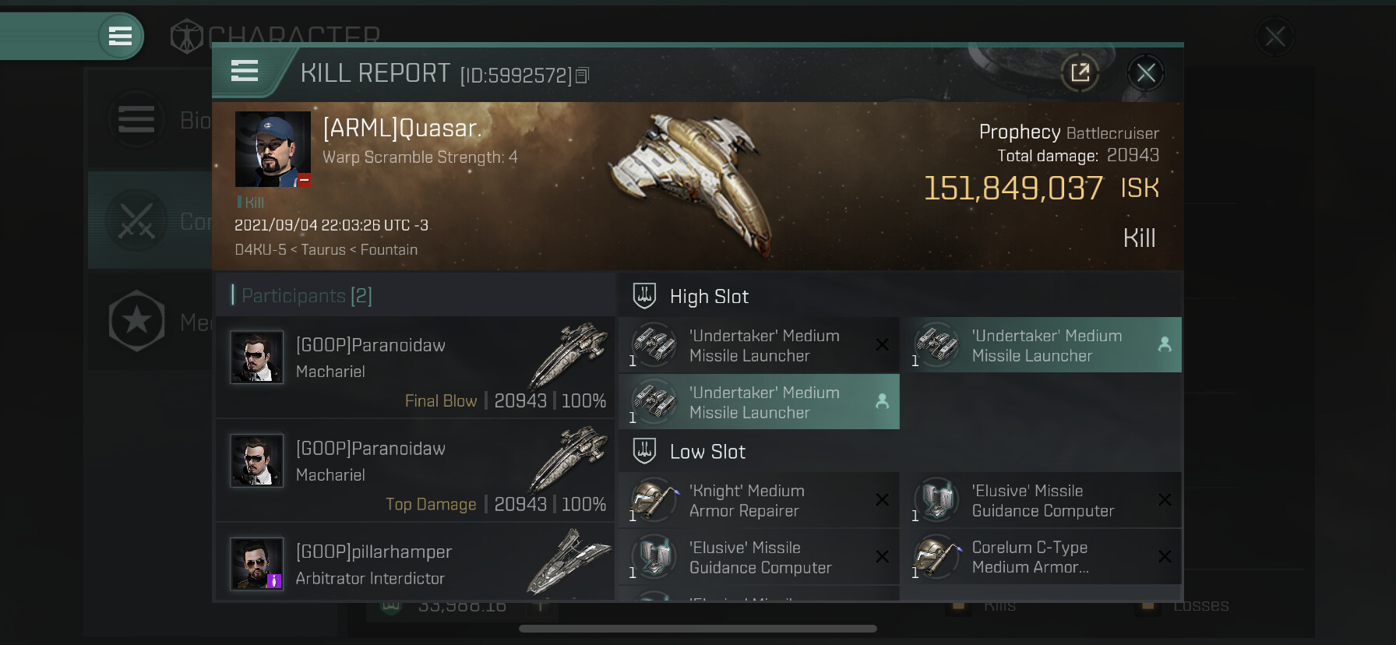Copy the kill report ID
Screen dimensions: 1396x645
tap(582, 76)
